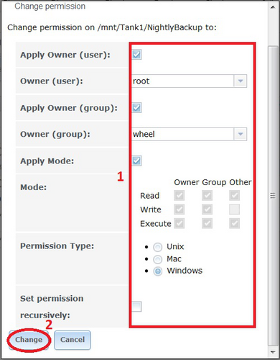The width and height of the screenshot is (280, 360).
Task: Toggle Owner Execute permission checkbox
Action: coord(179,223)
